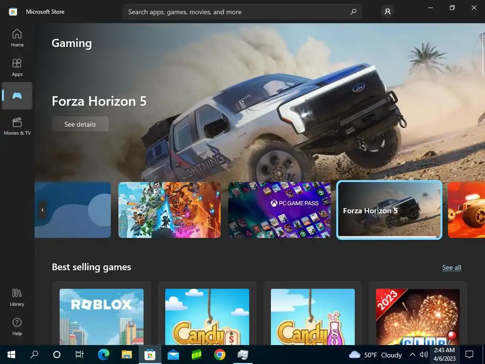Open the user account profile icon
Viewport: 485px width, 364px height.
[x=387, y=12]
